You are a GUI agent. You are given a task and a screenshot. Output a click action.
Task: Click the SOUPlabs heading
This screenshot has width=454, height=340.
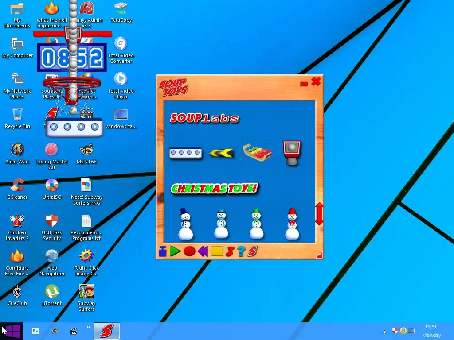click(205, 118)
